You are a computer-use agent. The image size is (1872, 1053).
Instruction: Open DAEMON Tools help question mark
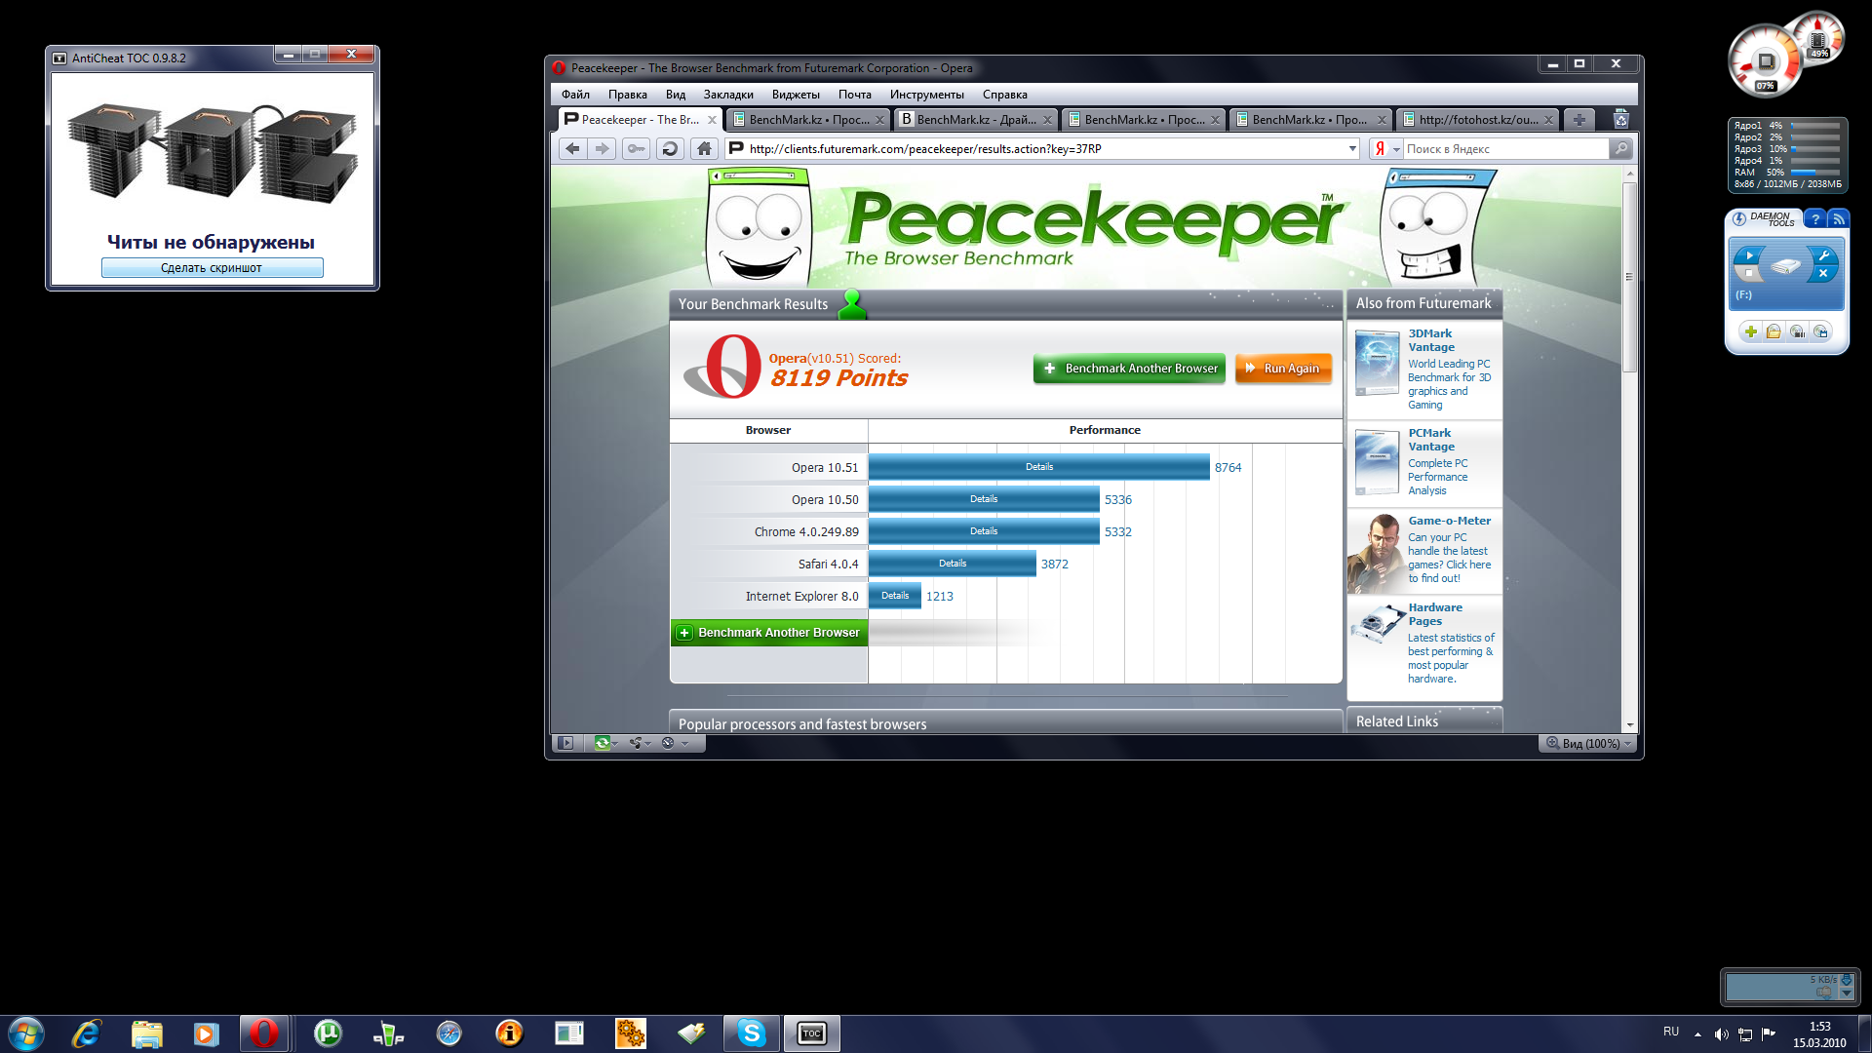click(x=1814, y=218)
